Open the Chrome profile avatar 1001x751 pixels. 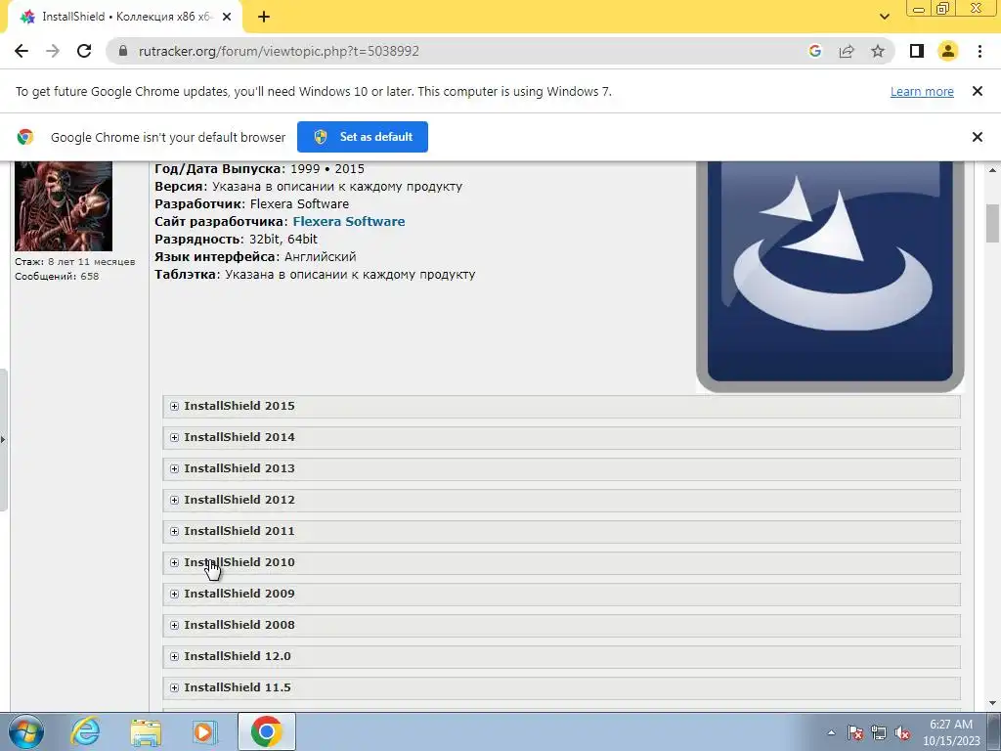(948, 51)
